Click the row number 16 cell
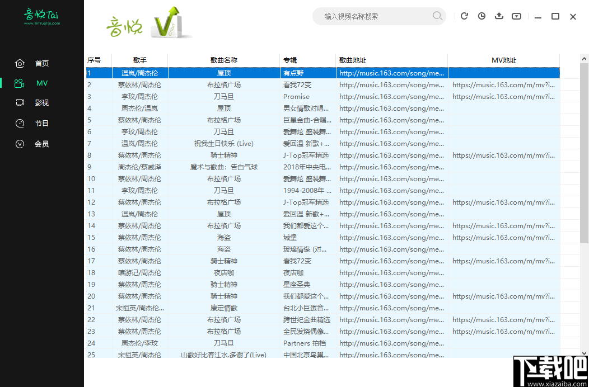This screenshot has width=589, height=387. point(99,249)
